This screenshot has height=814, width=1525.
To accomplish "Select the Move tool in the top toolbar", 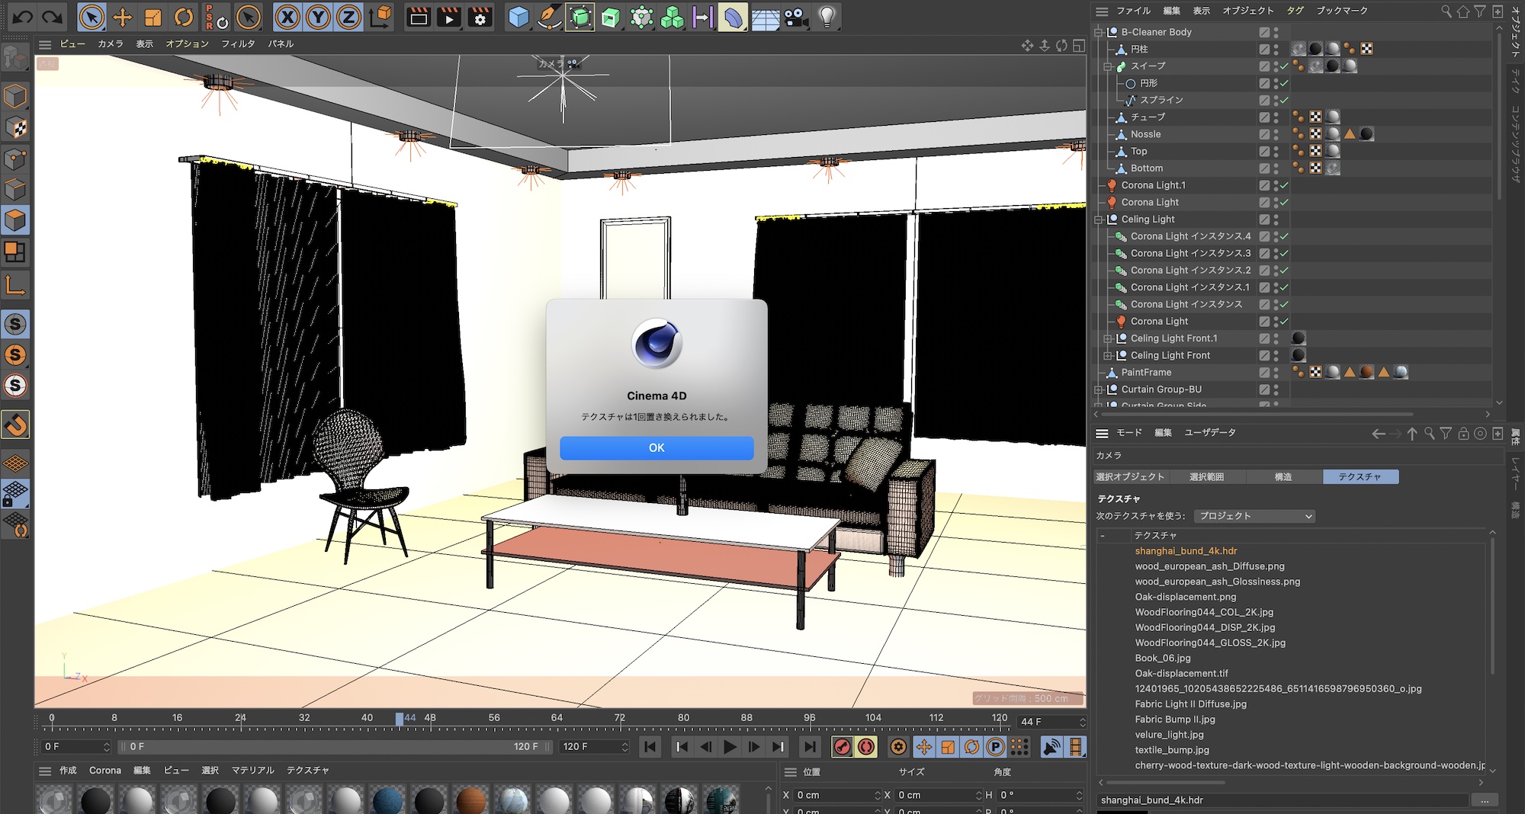I will click(x=122, y=17).
